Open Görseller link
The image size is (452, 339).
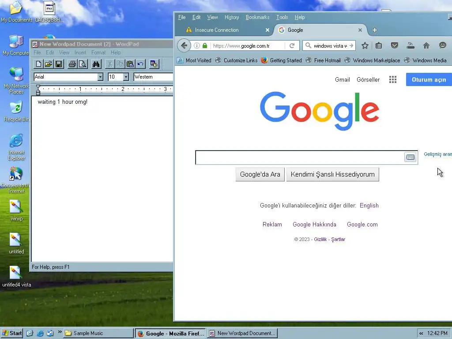368,79
